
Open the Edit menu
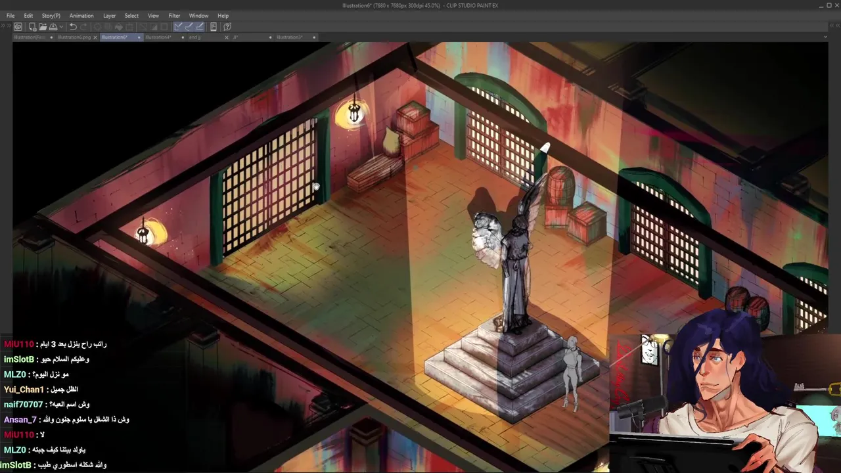pyautogui.click(x=28, y=16)
